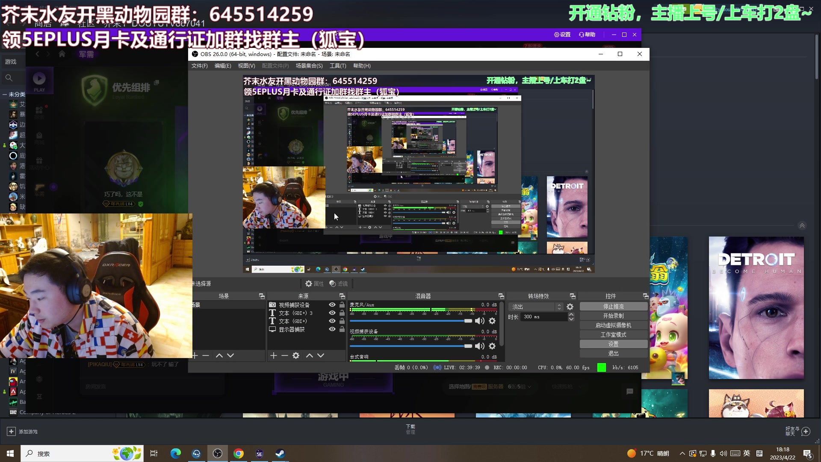Click OBS mixer vertical scrollbar

502,324
